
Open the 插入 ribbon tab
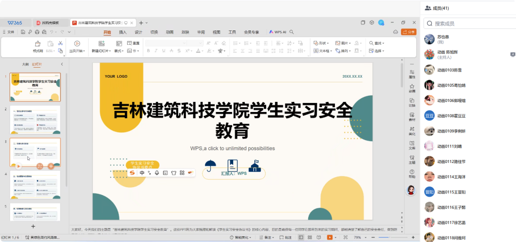[x=123, y=32]
